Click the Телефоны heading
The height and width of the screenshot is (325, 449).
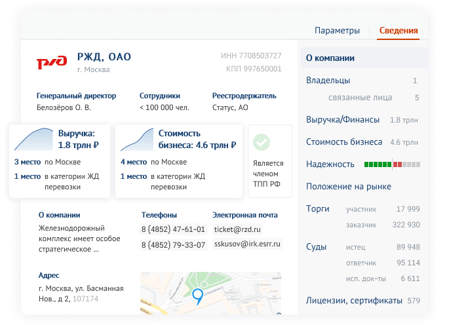[159, 215]
